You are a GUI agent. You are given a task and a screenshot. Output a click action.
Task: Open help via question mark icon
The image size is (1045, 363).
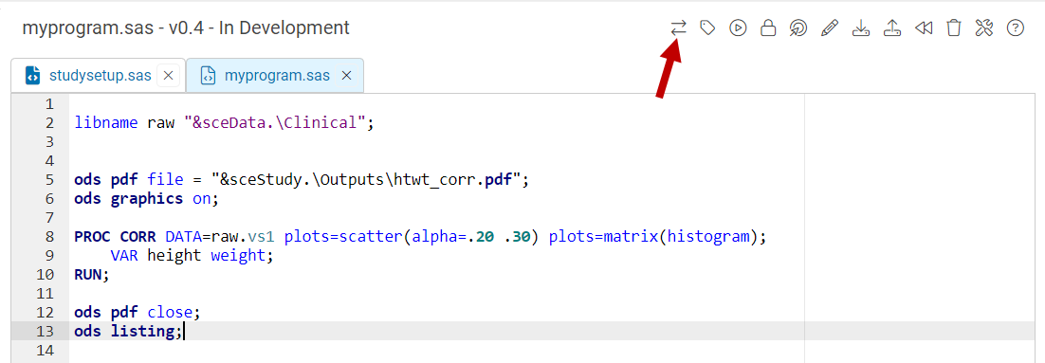pyautogui.click(x=1015, y=28)
